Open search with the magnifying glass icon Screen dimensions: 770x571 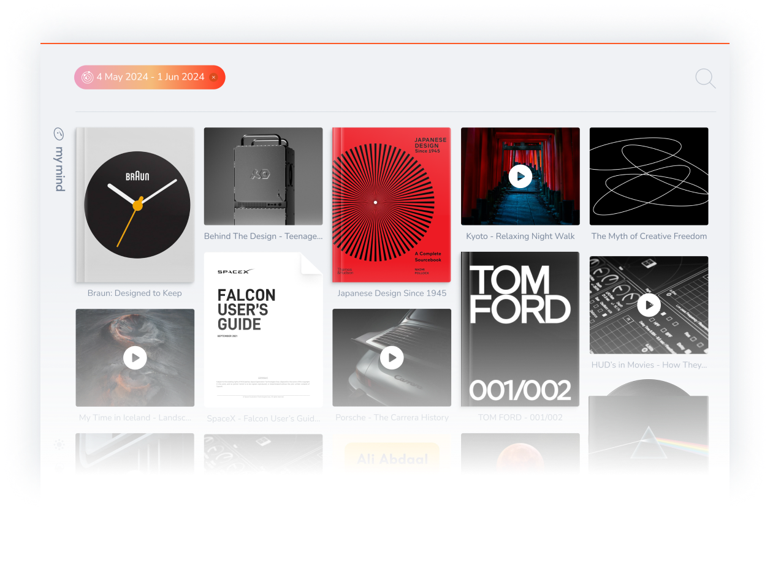[705, 78]
